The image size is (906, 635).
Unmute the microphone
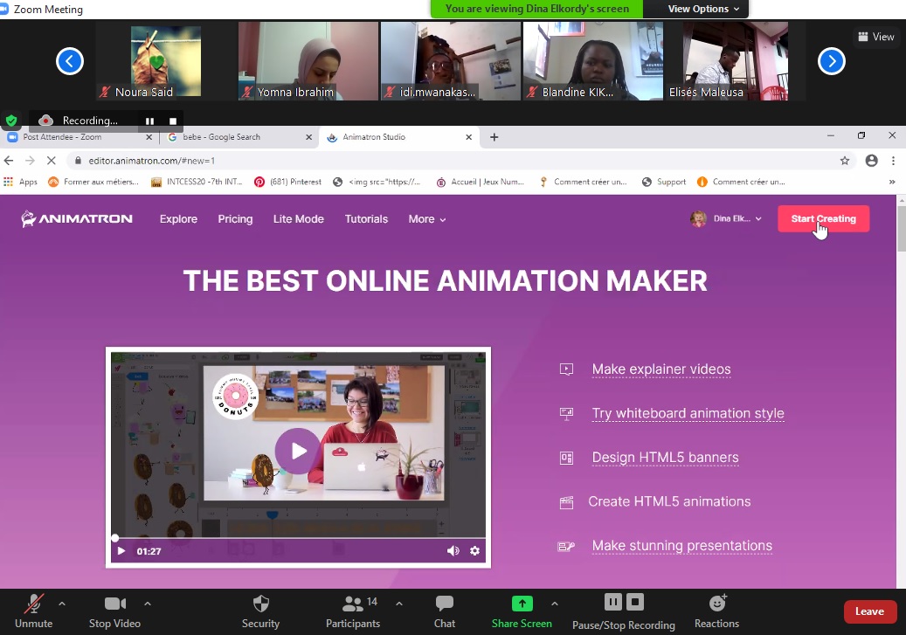[34, 604]
